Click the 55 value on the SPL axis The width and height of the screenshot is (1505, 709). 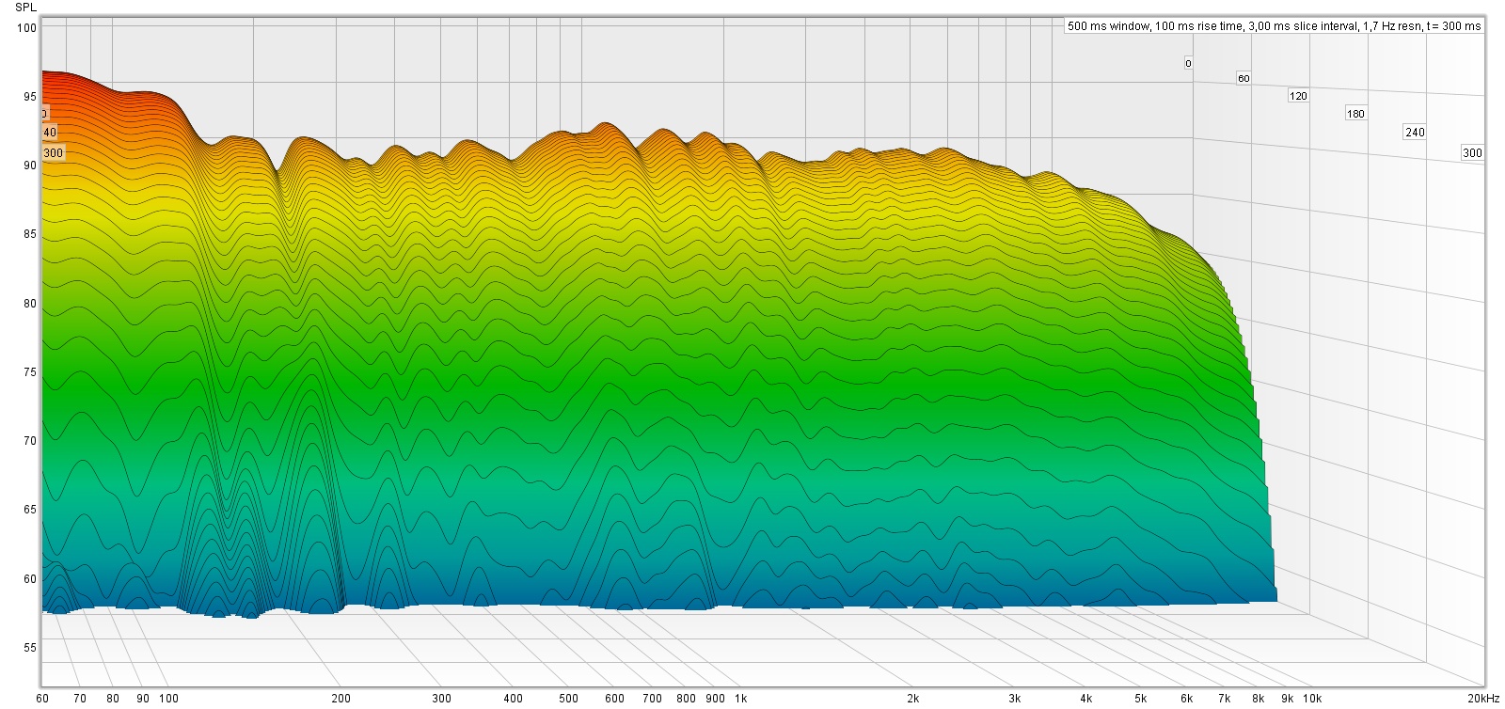(30, 647)
